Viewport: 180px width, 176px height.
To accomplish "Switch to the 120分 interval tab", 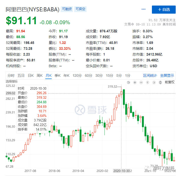I will (77, 76).
